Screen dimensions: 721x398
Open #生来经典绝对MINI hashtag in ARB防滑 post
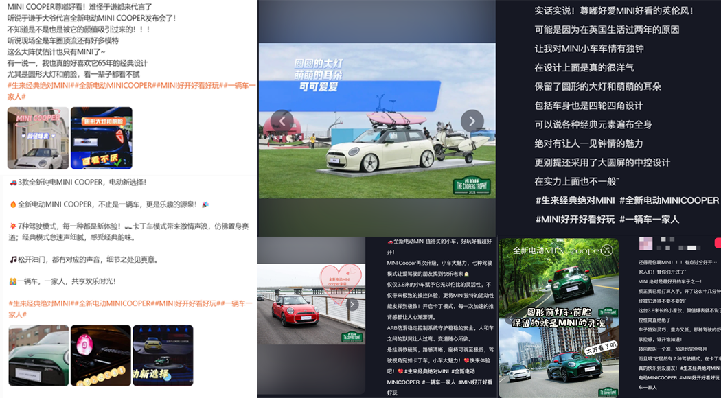pyautogui.click(x=426, y=371)
